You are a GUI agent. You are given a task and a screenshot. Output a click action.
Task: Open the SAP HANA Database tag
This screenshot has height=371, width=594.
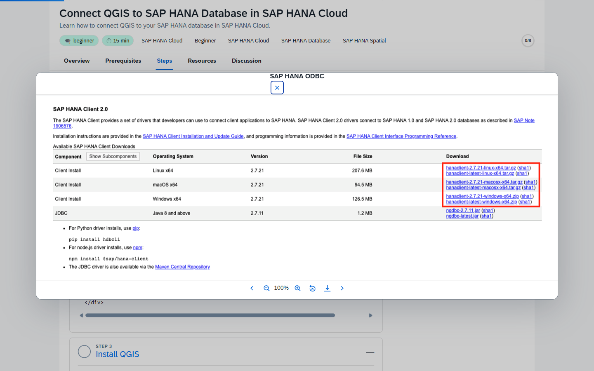pyautogui.click(x=306, y=40)
